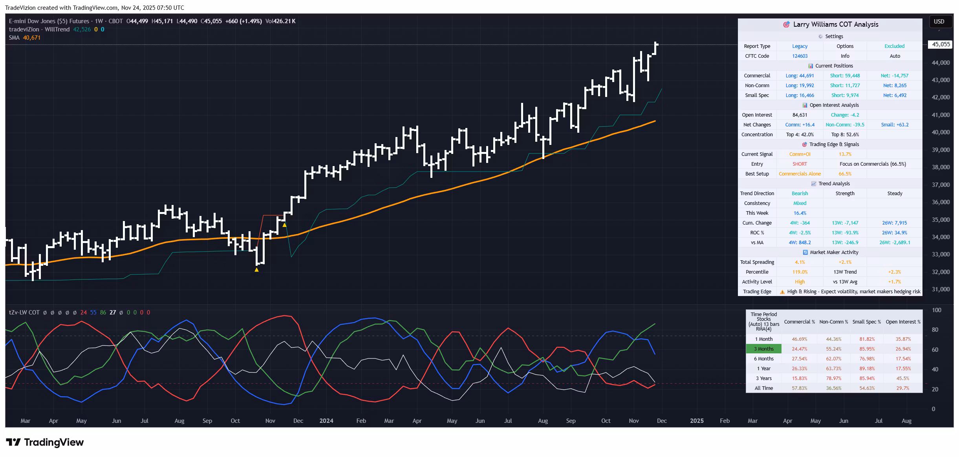This screenshot has width=959, height=457.
Task: Click the 1 Year time period row
Action: pos(763,368)
